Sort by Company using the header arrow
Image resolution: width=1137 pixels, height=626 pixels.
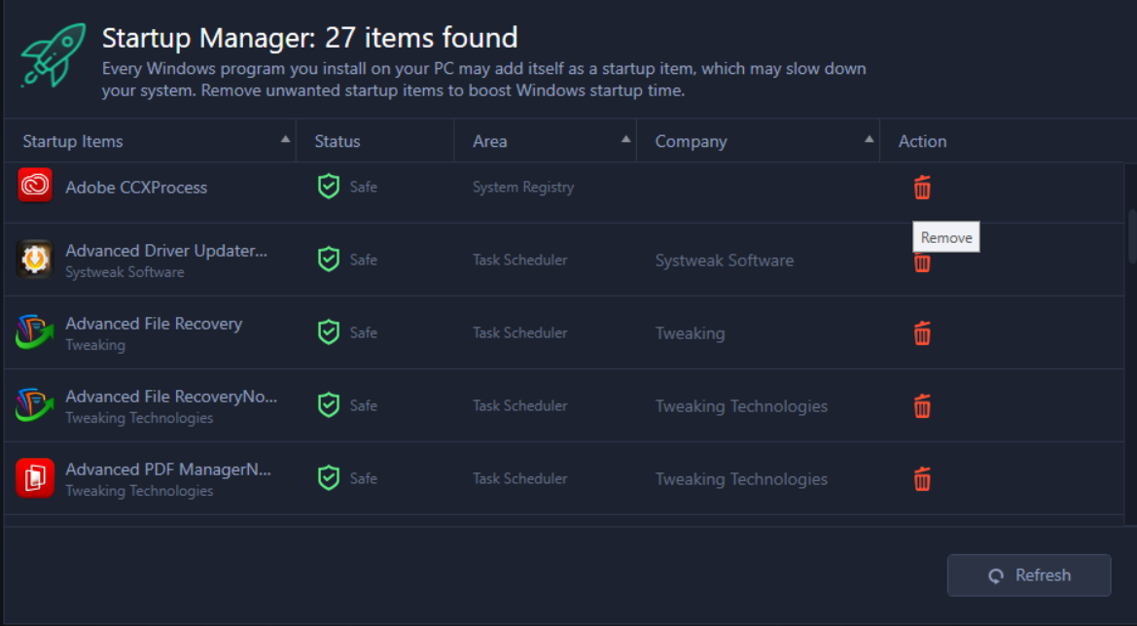pyautogui.click(x=869, y=139)
